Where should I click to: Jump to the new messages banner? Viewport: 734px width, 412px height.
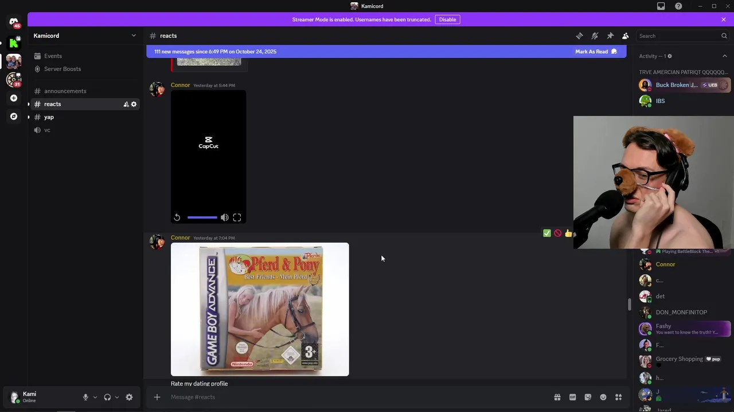click(215, 51)
